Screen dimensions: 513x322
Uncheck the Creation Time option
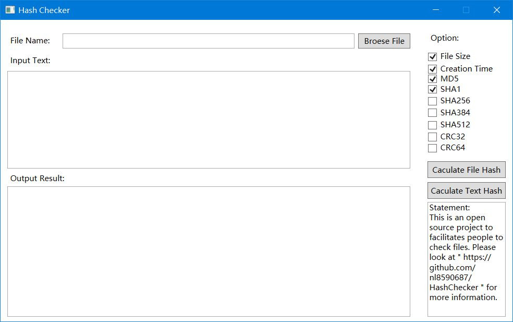pyautogui.click(x=432, y=69)
